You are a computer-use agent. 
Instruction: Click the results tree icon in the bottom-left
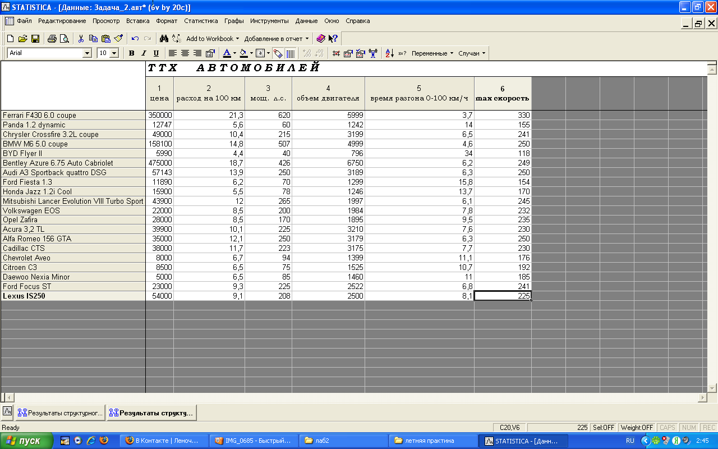pyautogui.click(x=7, y=411)
